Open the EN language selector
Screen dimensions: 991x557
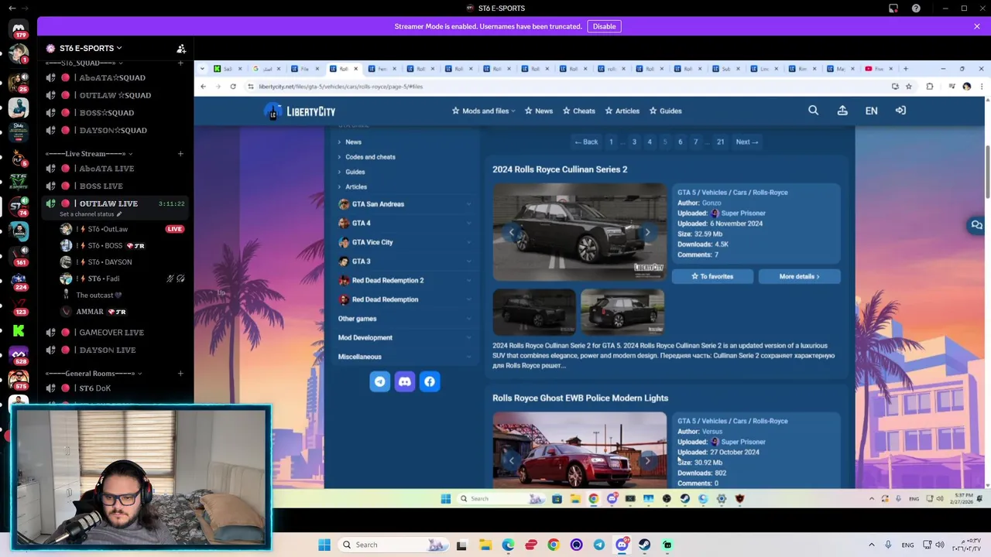coord(871,111)
